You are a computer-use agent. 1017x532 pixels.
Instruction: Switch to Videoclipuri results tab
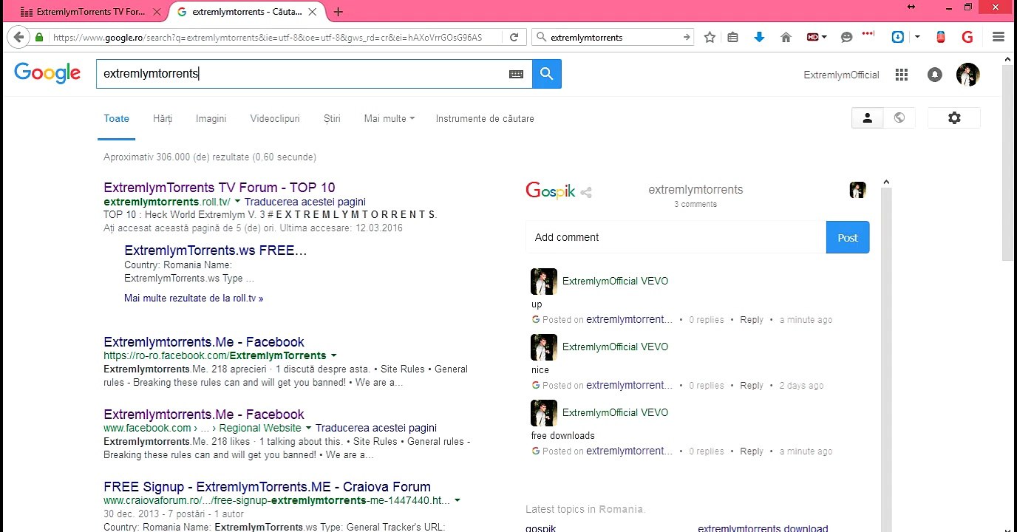click(x=275, y=118)
